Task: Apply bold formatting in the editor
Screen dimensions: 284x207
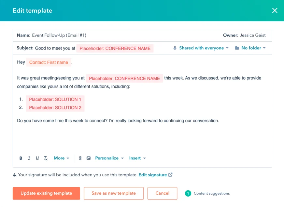Action: pos(21,158)
